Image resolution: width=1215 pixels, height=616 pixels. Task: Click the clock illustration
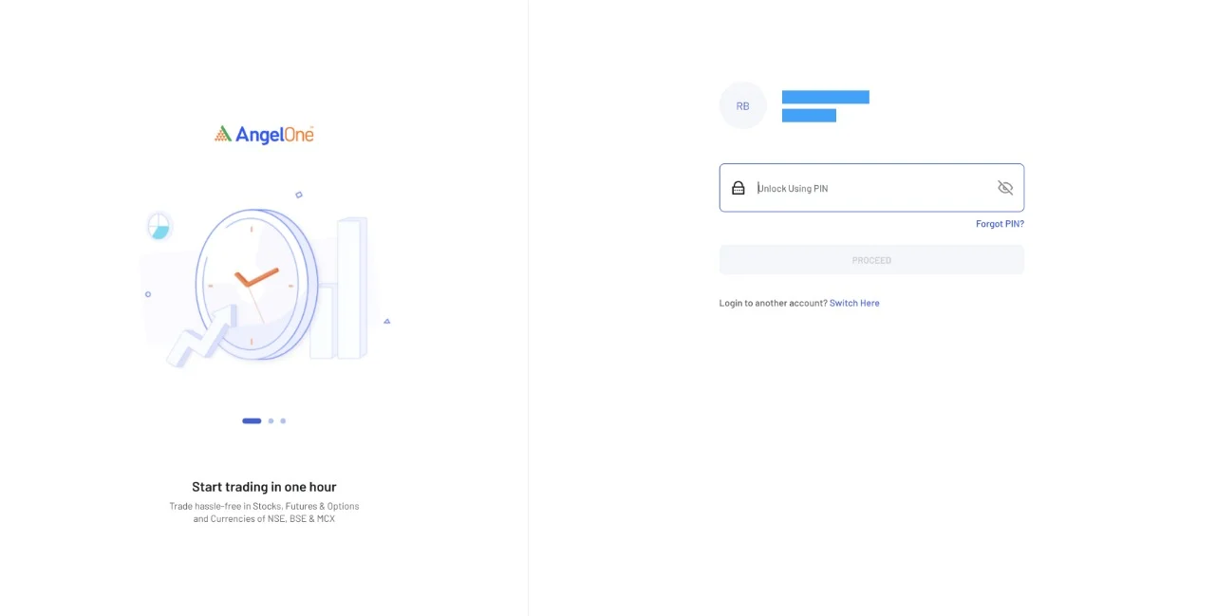(x=253, y=283)
